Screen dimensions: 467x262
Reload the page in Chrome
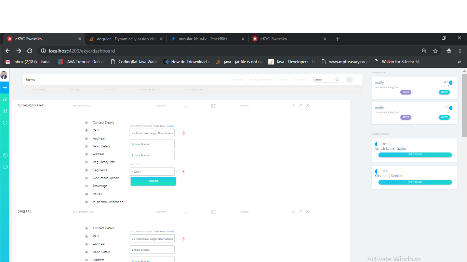point(30,51)
